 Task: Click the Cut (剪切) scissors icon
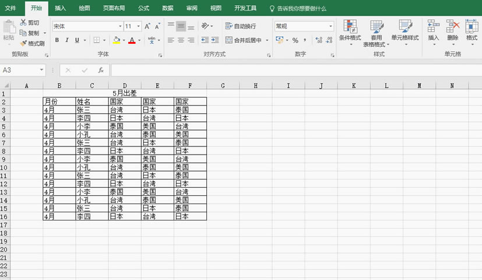click(23, 22)
